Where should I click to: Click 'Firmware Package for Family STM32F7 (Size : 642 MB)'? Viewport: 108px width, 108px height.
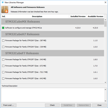[x=26, y=78]
